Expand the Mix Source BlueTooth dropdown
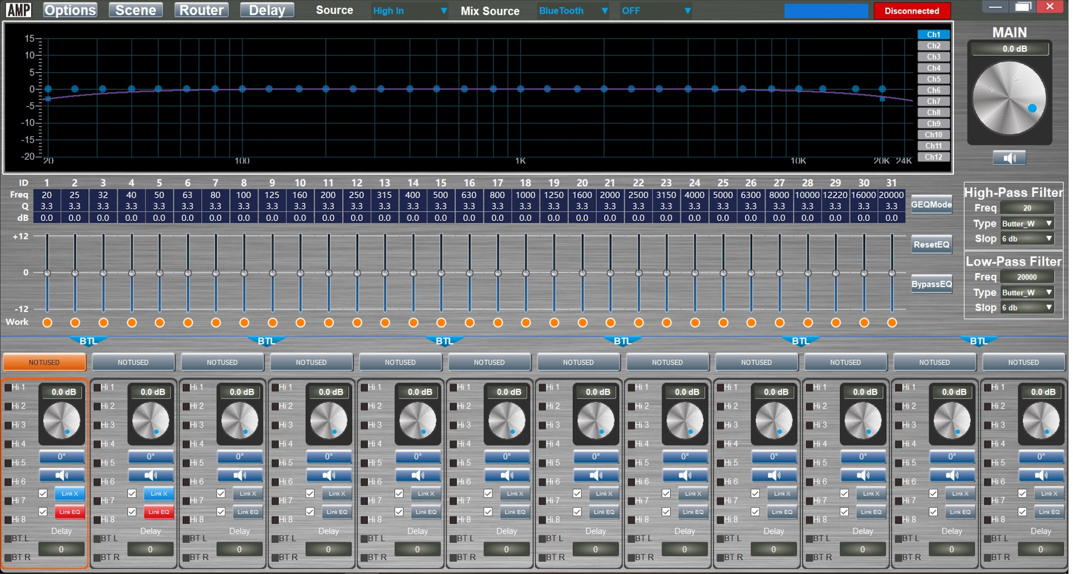The image size is (1073, 574). pos(573,11)
